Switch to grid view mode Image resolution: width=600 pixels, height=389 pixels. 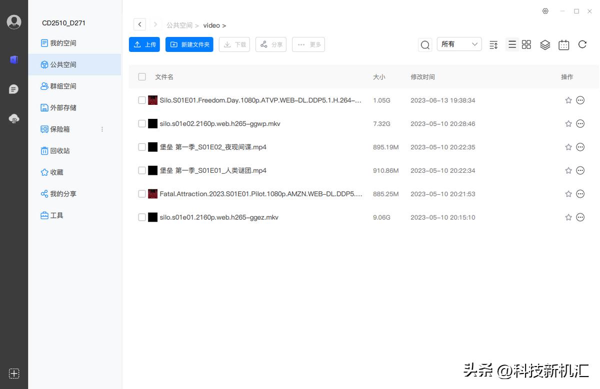click(526, 44)
